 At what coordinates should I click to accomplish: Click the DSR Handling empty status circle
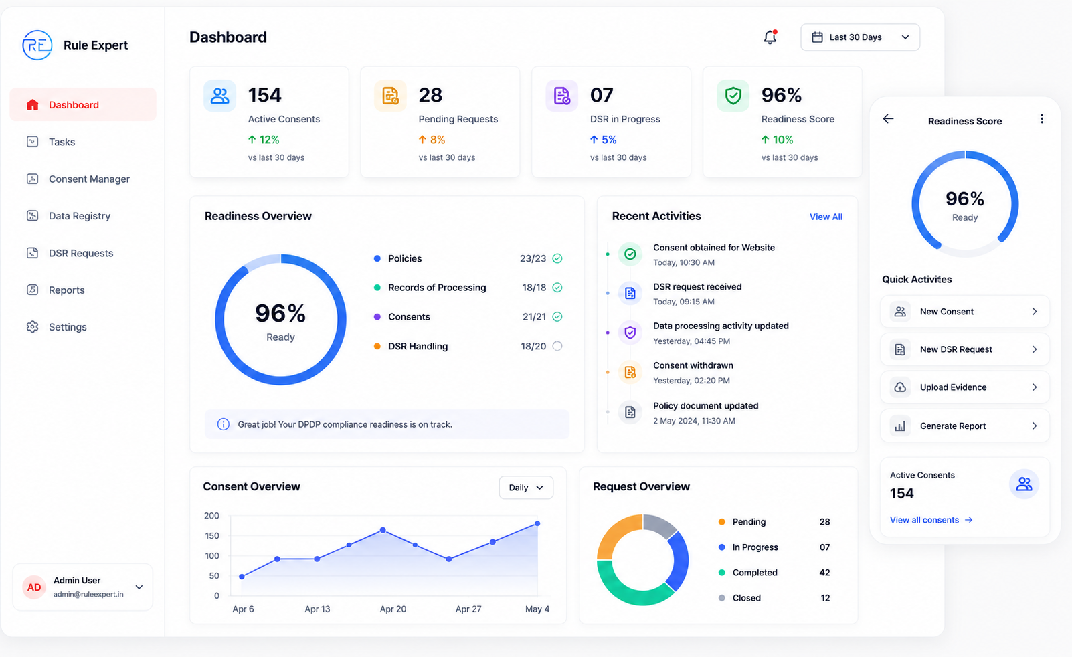[x=557, y=346]
